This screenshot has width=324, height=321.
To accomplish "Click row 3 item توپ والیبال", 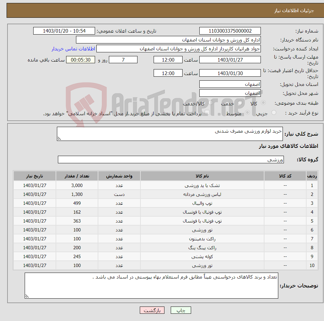I will (202, 203).
